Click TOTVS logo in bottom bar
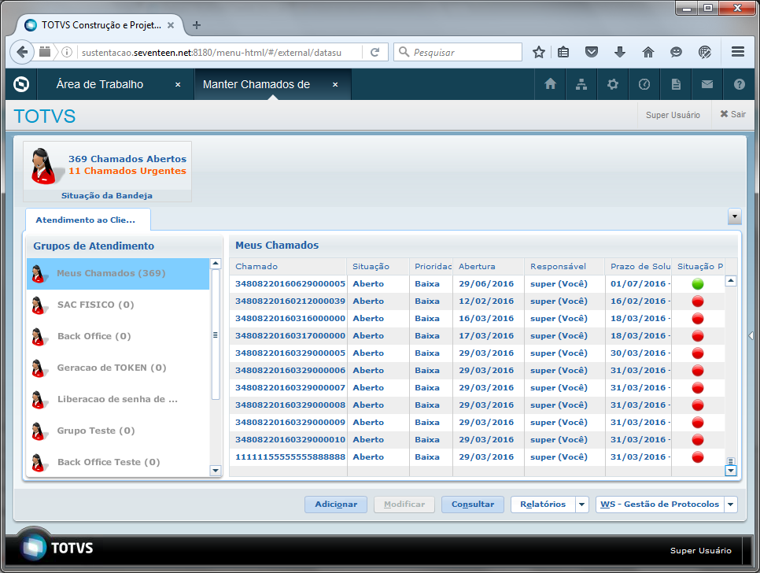This screenshot has height=573, width=760. pyautogui.click(x=56, y=547)
